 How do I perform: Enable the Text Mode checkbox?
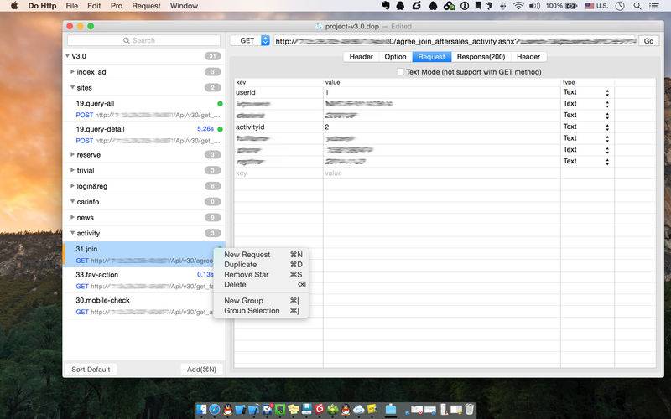pyautogui.click(x=400, y=72)
